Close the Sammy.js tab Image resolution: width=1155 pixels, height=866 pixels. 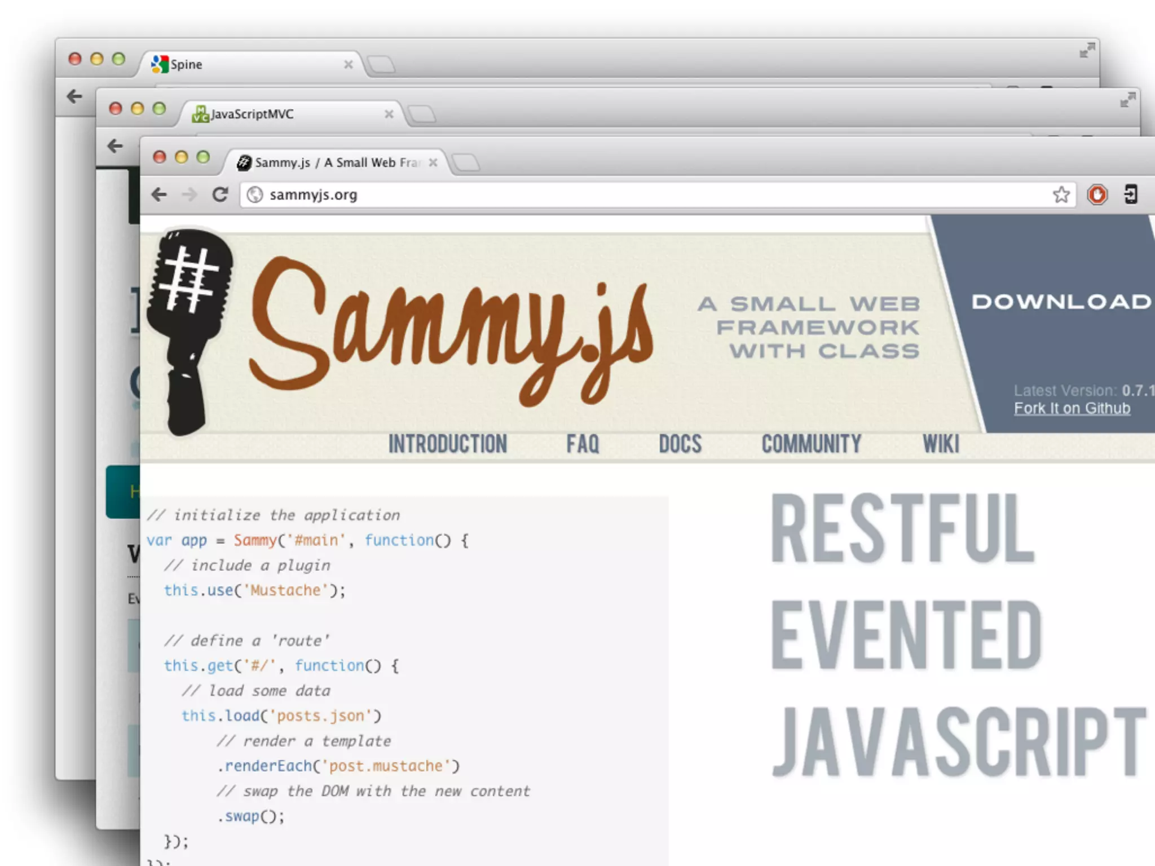point(433,163)
